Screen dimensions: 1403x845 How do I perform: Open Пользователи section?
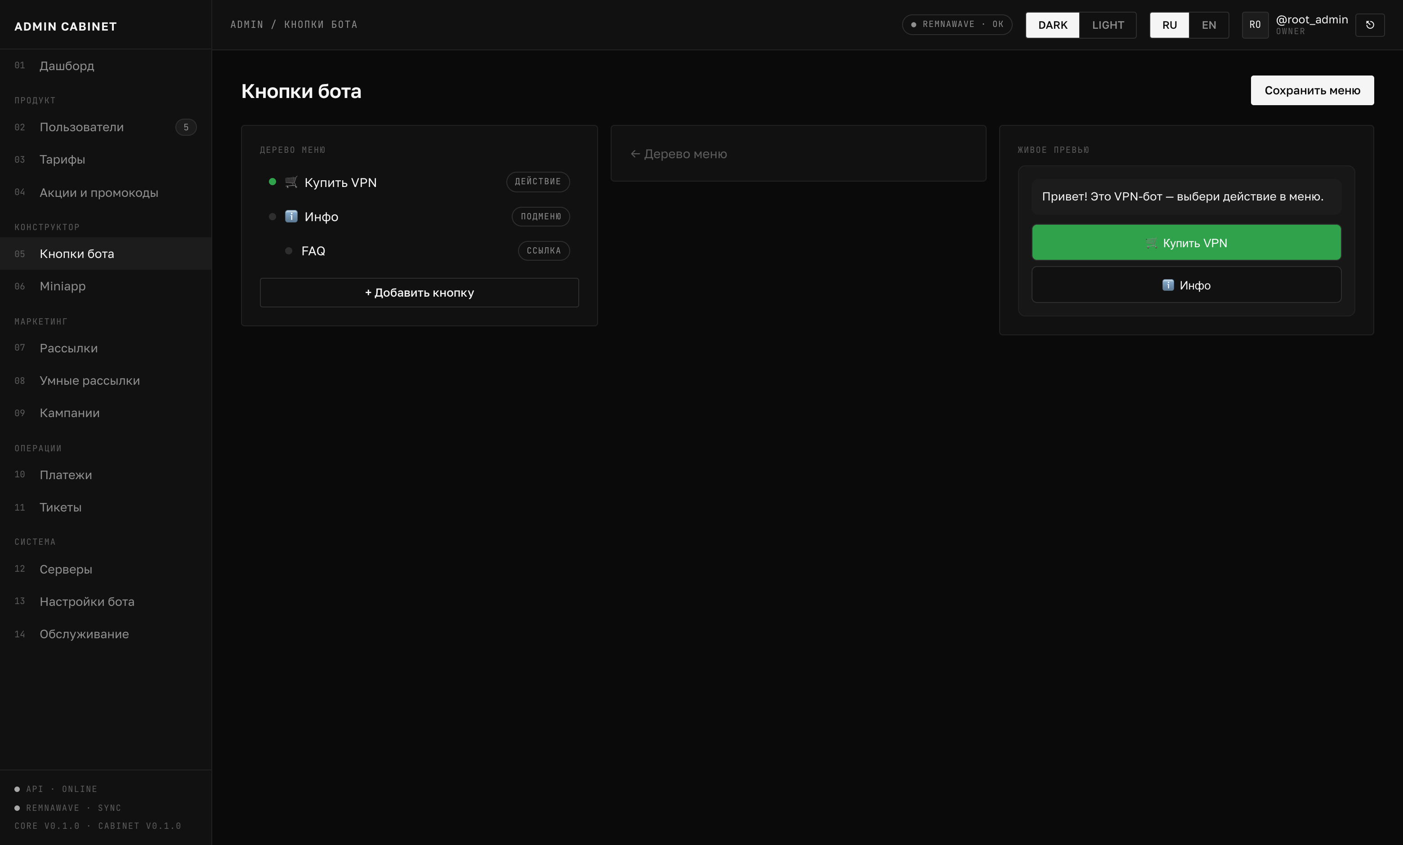106,127
